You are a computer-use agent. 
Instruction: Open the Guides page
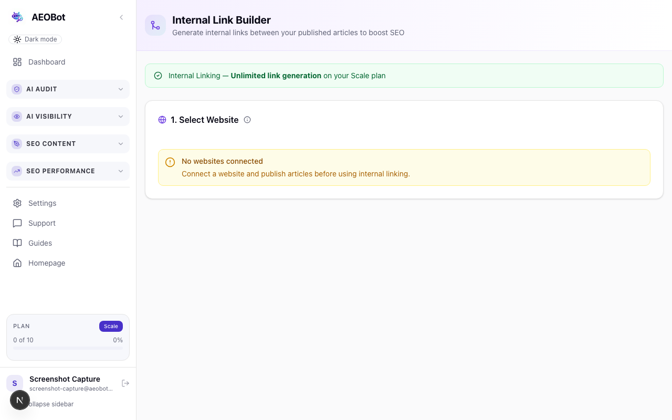pos(68,243)
